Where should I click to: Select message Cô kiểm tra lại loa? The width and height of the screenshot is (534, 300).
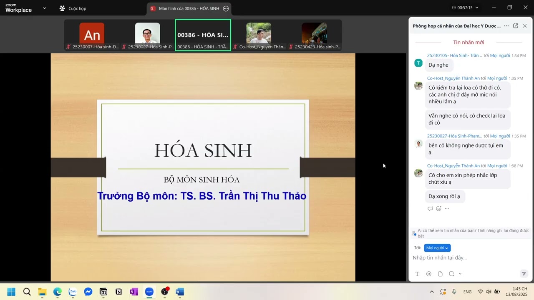click(468, 95)
